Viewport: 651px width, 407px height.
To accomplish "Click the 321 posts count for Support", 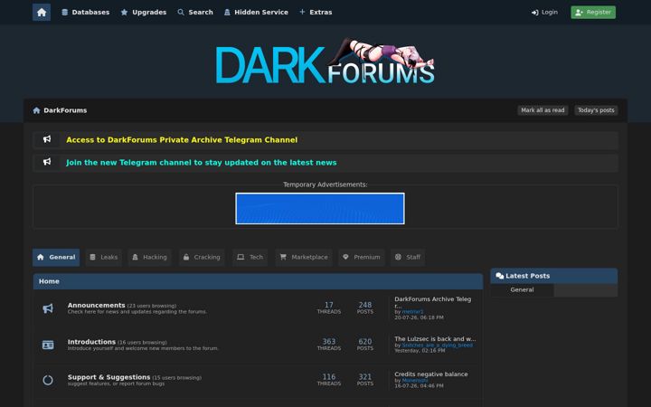I will [x=365, y=379].
